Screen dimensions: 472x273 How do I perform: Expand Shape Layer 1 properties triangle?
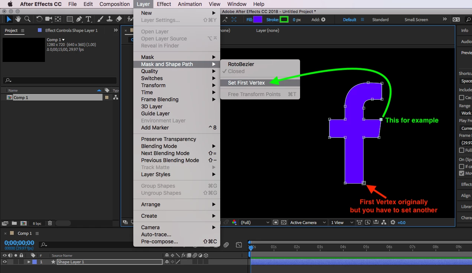(x=29, y=262)
